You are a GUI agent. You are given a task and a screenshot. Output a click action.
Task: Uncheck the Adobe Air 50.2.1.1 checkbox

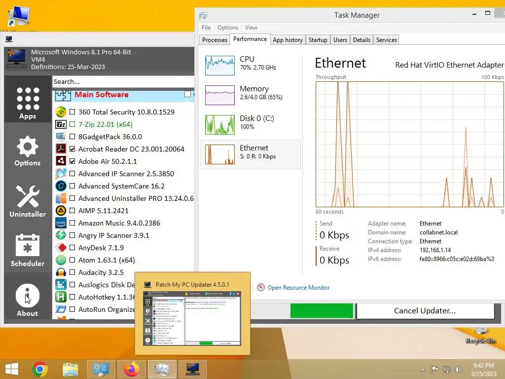click(72, 161)
